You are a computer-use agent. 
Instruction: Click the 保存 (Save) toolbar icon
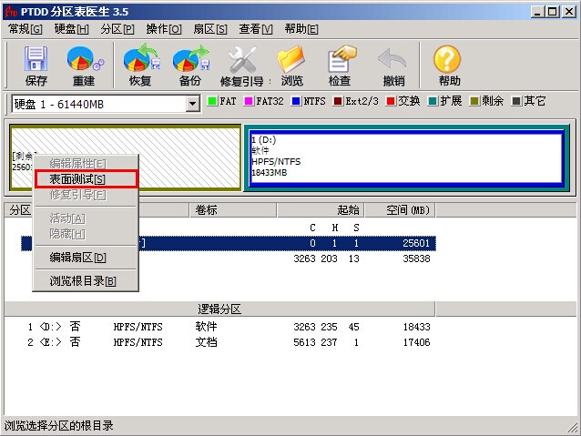pyautogui.click(x=36, y=66)
